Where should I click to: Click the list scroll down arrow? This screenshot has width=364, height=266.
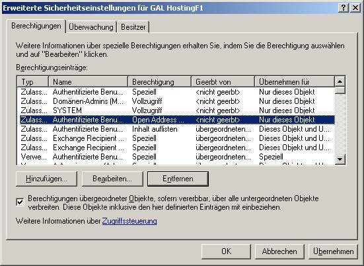click(340, 159)
